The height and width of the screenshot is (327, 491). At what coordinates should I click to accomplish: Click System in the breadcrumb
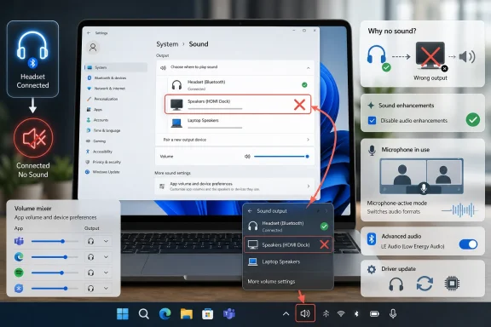point(167,44)
